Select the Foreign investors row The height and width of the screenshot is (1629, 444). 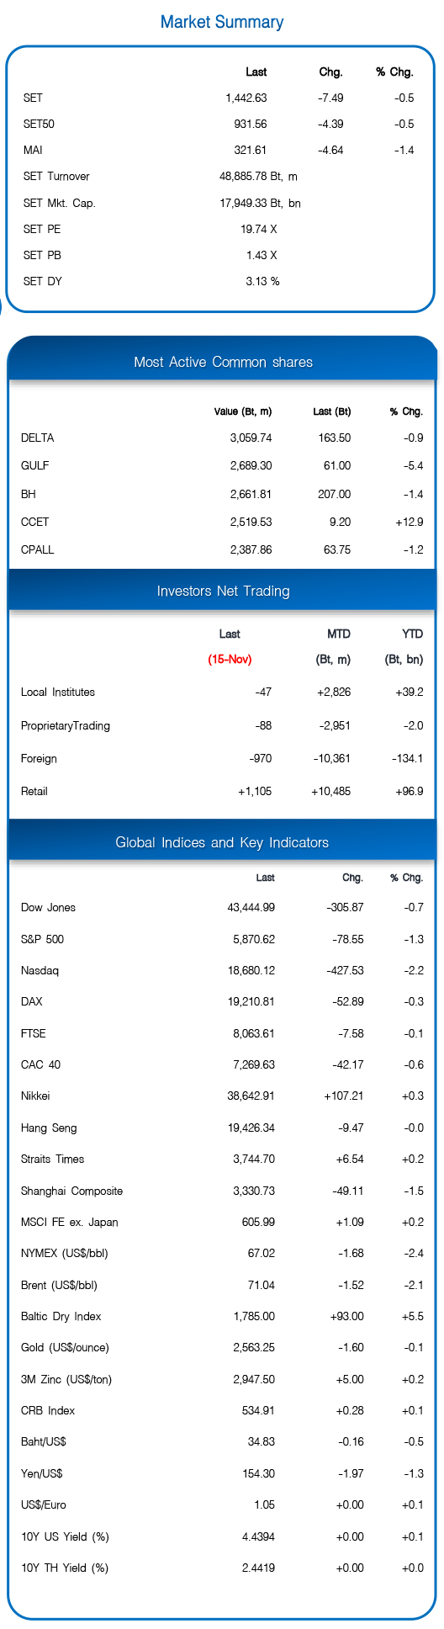(222, 758)
